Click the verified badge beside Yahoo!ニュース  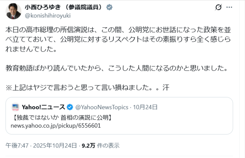[70, 107]
